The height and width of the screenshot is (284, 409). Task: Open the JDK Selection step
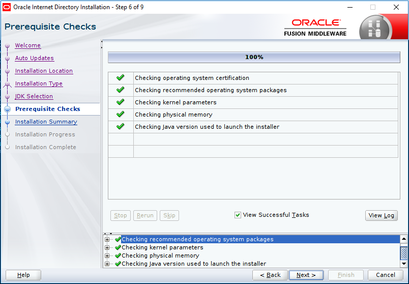point(34,96)
